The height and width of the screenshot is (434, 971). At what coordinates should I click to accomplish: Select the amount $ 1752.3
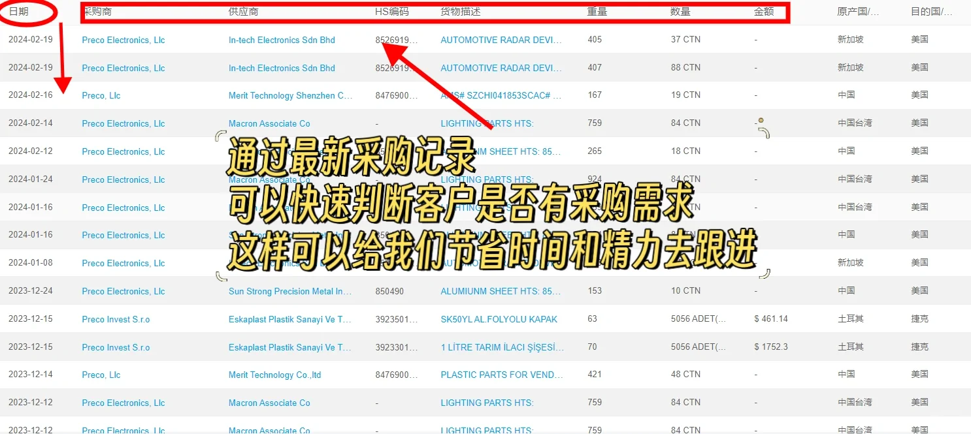[x=771, y=347]
